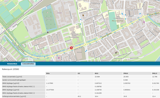
Task: Click the SRM1-bijdrage [µg/m3] row label
Action: (x=11, y=90)
